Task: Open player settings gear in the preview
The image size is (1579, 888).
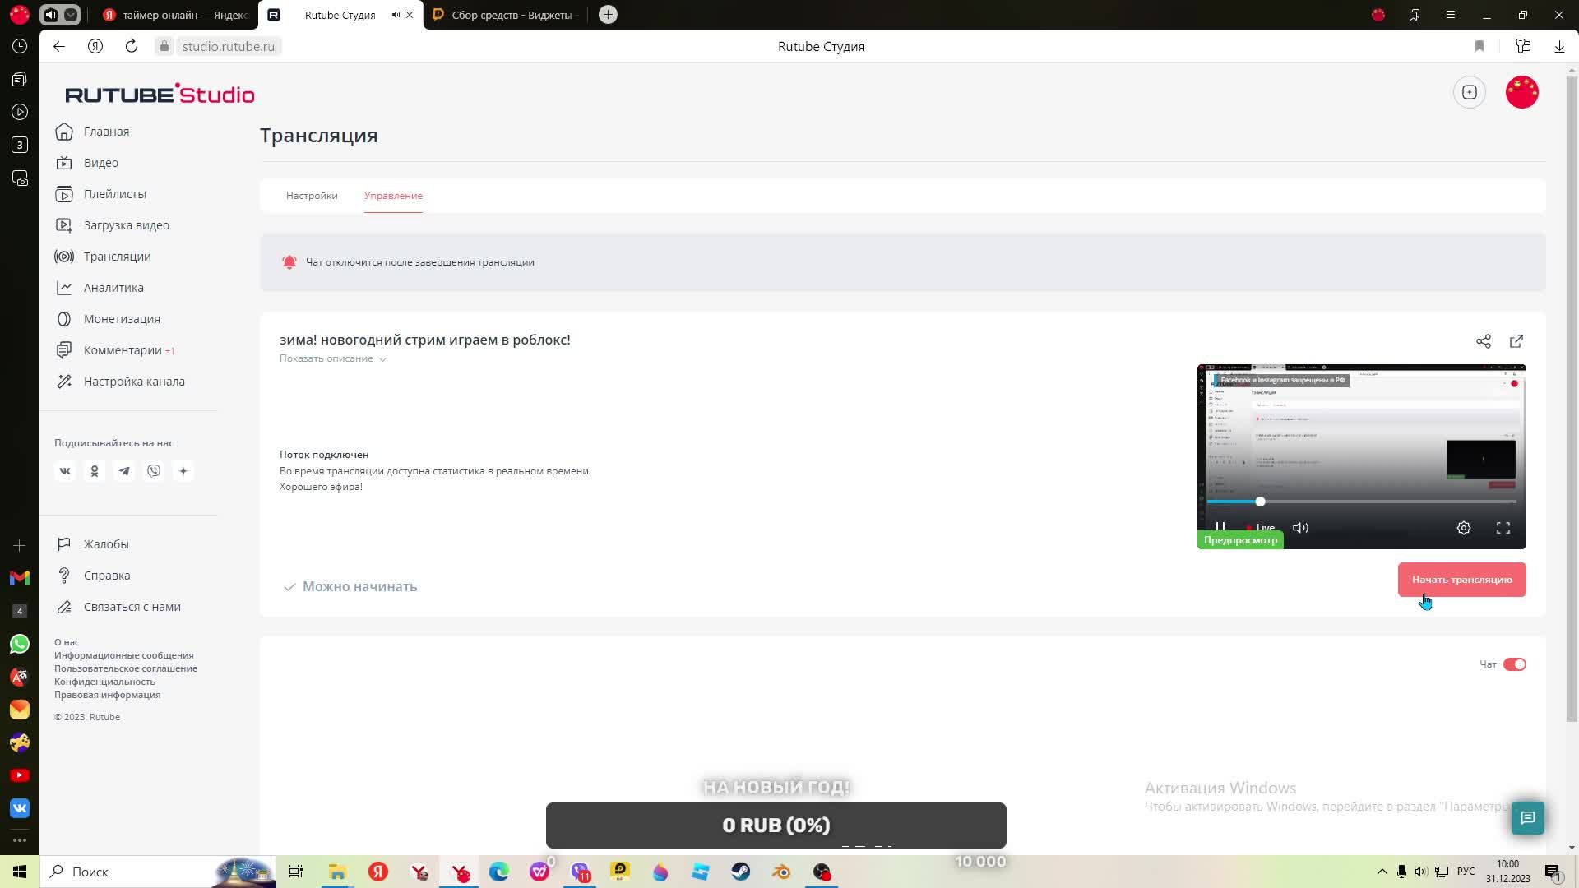Action: [x=1464, y=528]
